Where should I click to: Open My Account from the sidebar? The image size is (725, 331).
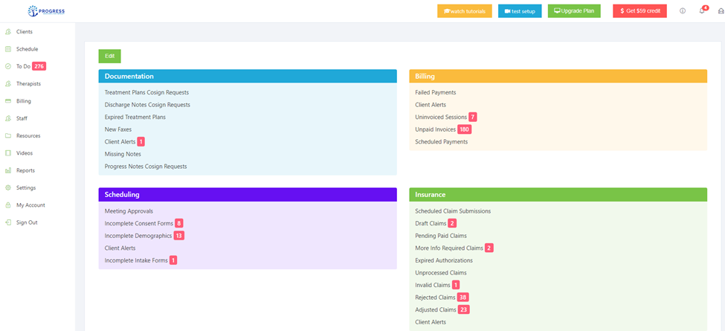(x=30, y=205)
